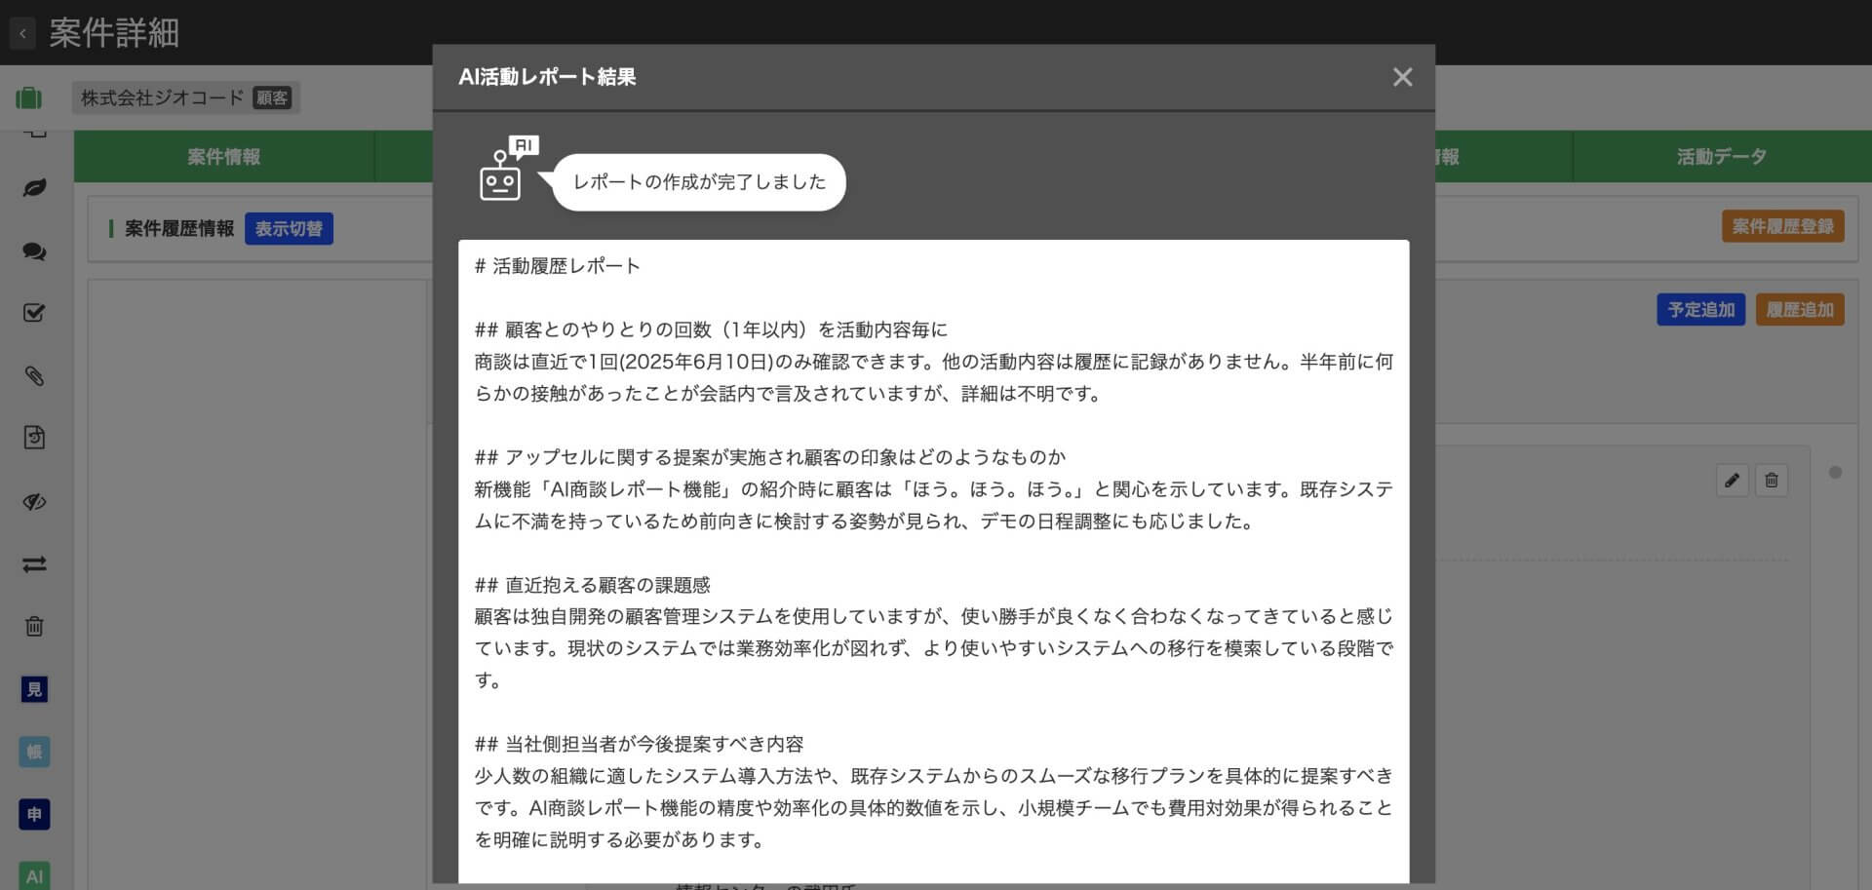Click the 帳 sidebar icon
Viewport: 1872px width, 890px height.
coord(34,752)
